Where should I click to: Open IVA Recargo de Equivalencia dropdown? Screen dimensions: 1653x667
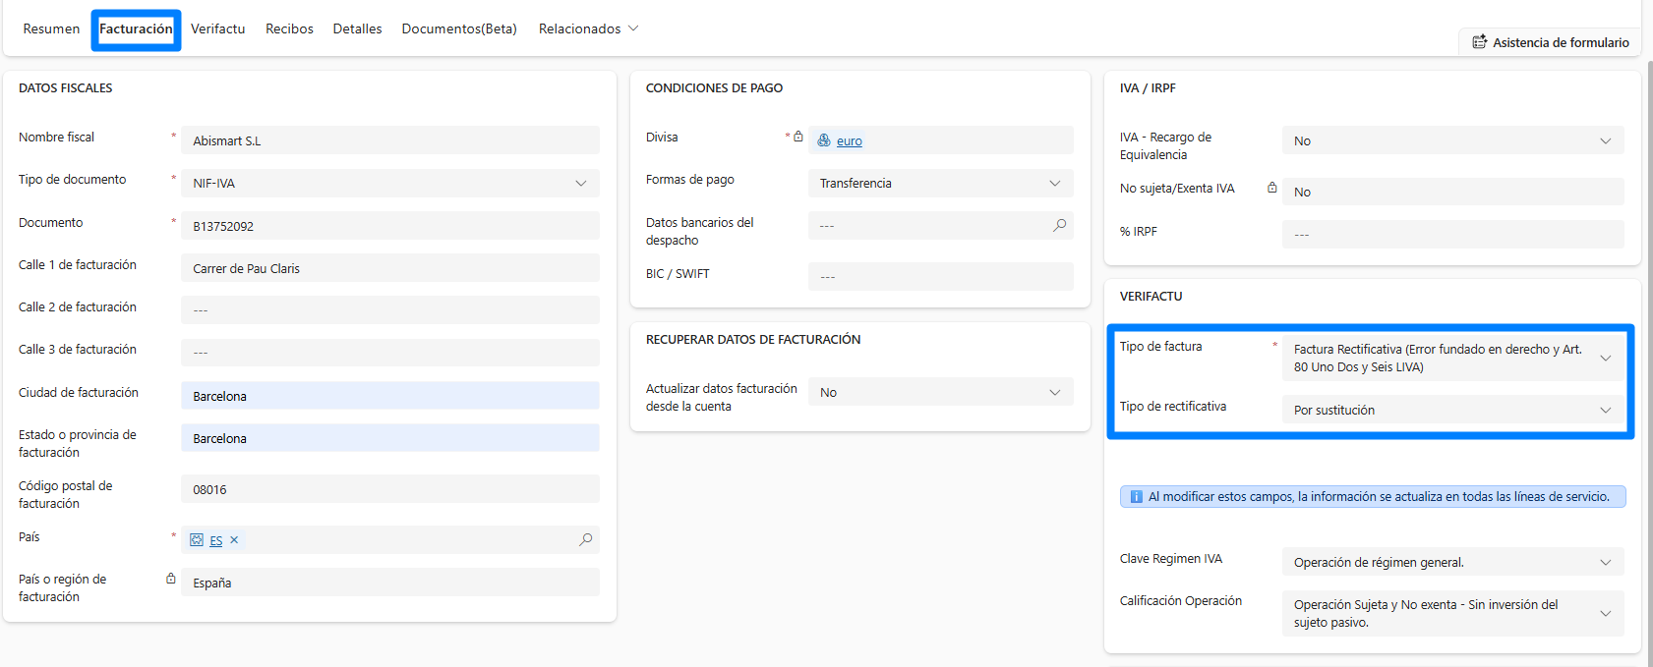click(1605, 141)
